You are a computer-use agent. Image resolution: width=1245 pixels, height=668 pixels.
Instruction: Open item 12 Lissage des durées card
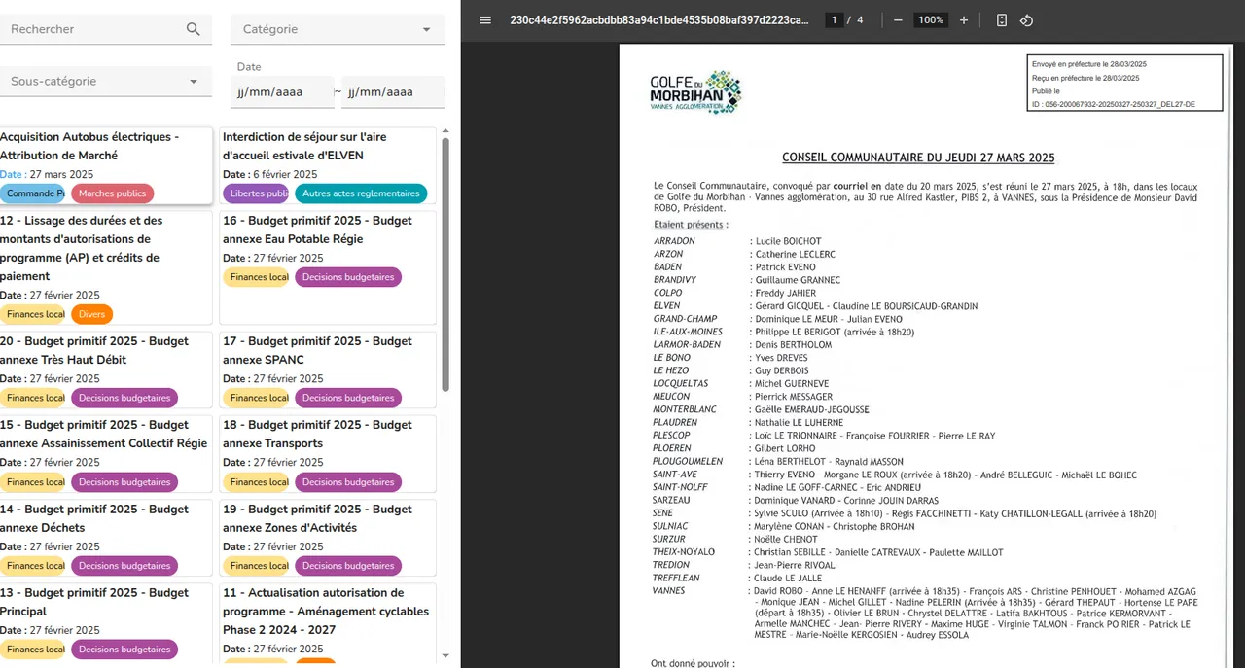(x=105, y=267)
